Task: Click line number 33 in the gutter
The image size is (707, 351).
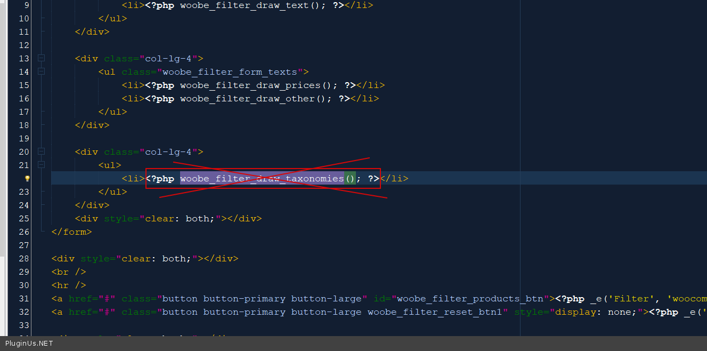Action: click(24, 325)
